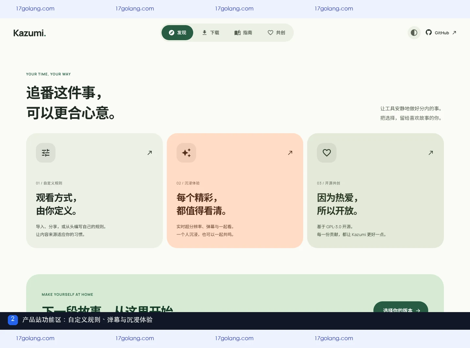Viewport: 470px width, 348px height.
Task: Open the 发现 discover tab
Action: coord(177,33)
